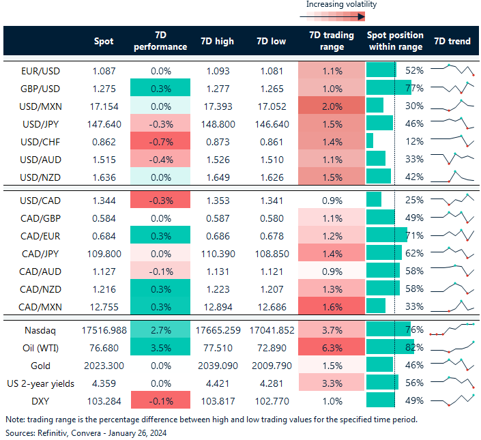Click the Nasdaq 2.7% performance cell
Viewport: 481px width, 440px height.
160,329
